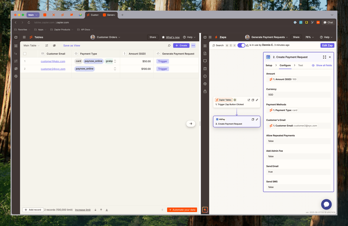Click the download records arrow icon
Screen dimensions: 348x226
[107, 210]
